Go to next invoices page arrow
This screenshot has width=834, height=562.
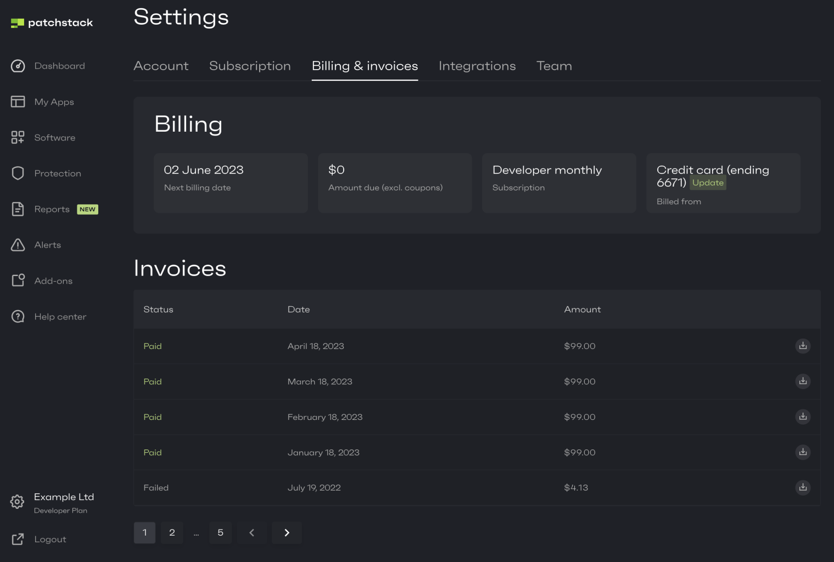(x=287, y=533)
